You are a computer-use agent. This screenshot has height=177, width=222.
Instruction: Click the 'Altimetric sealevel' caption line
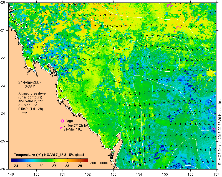click(x=32, y=93)
